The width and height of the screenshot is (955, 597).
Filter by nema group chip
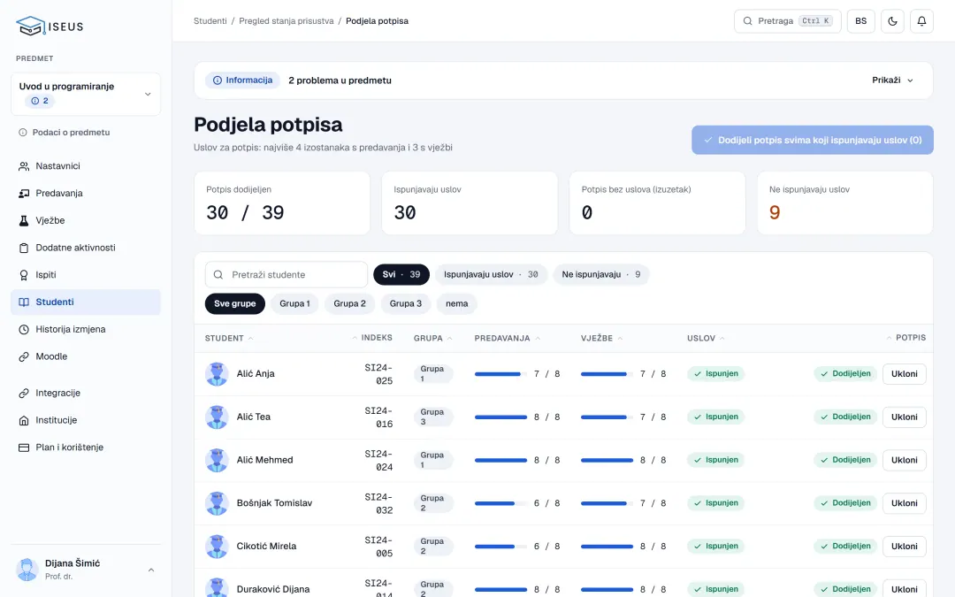pos(457,303)
